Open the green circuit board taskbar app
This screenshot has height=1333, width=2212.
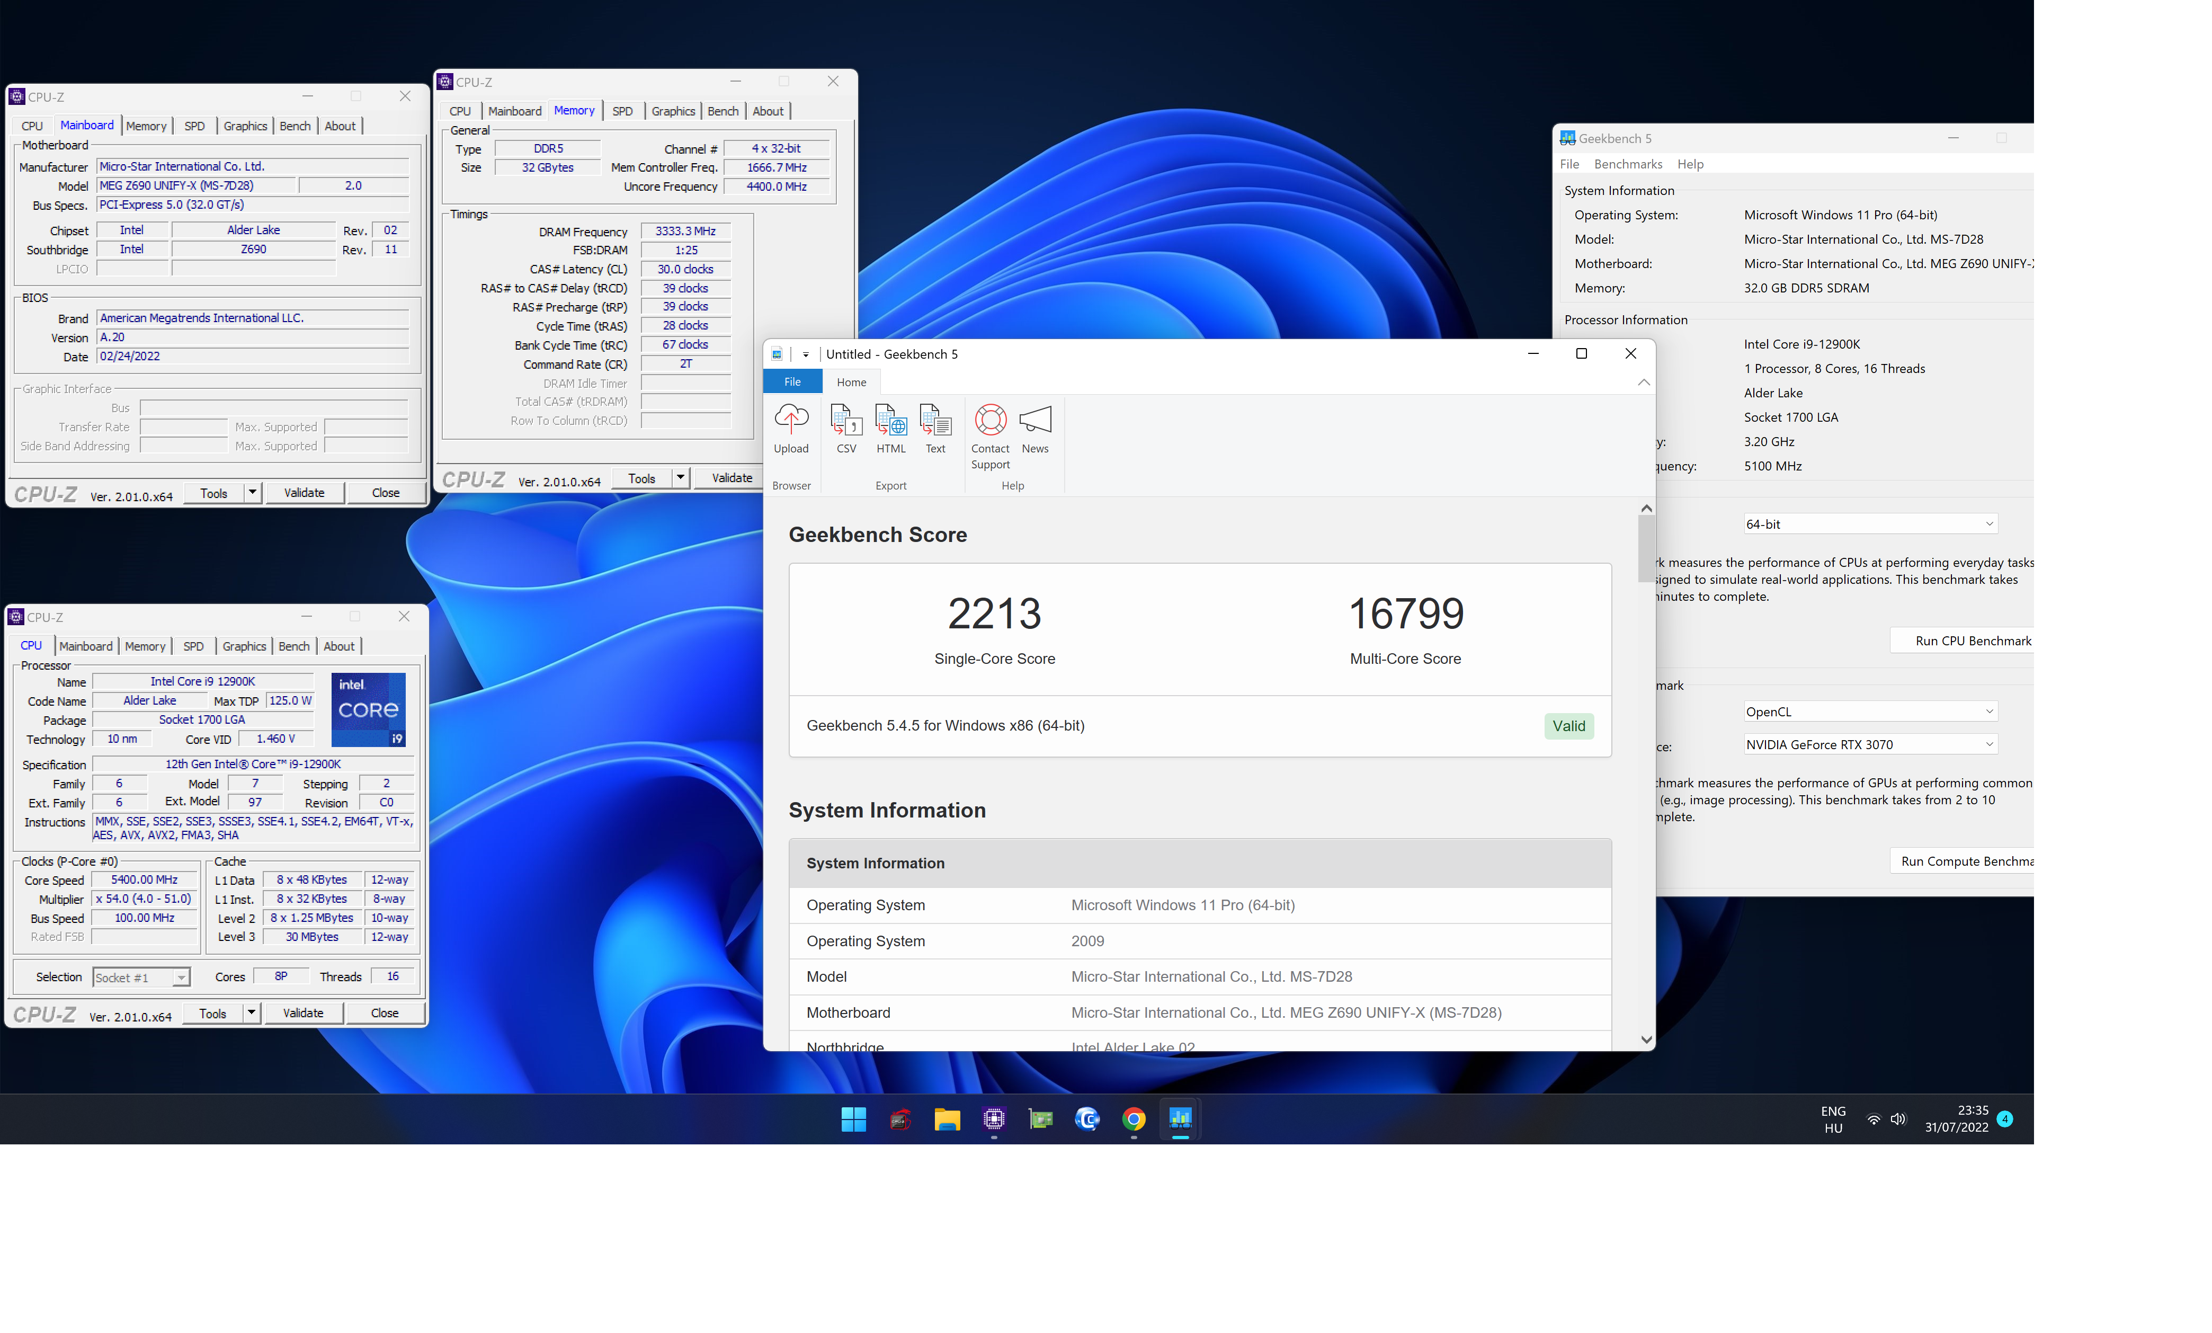coord(1040,1119)
